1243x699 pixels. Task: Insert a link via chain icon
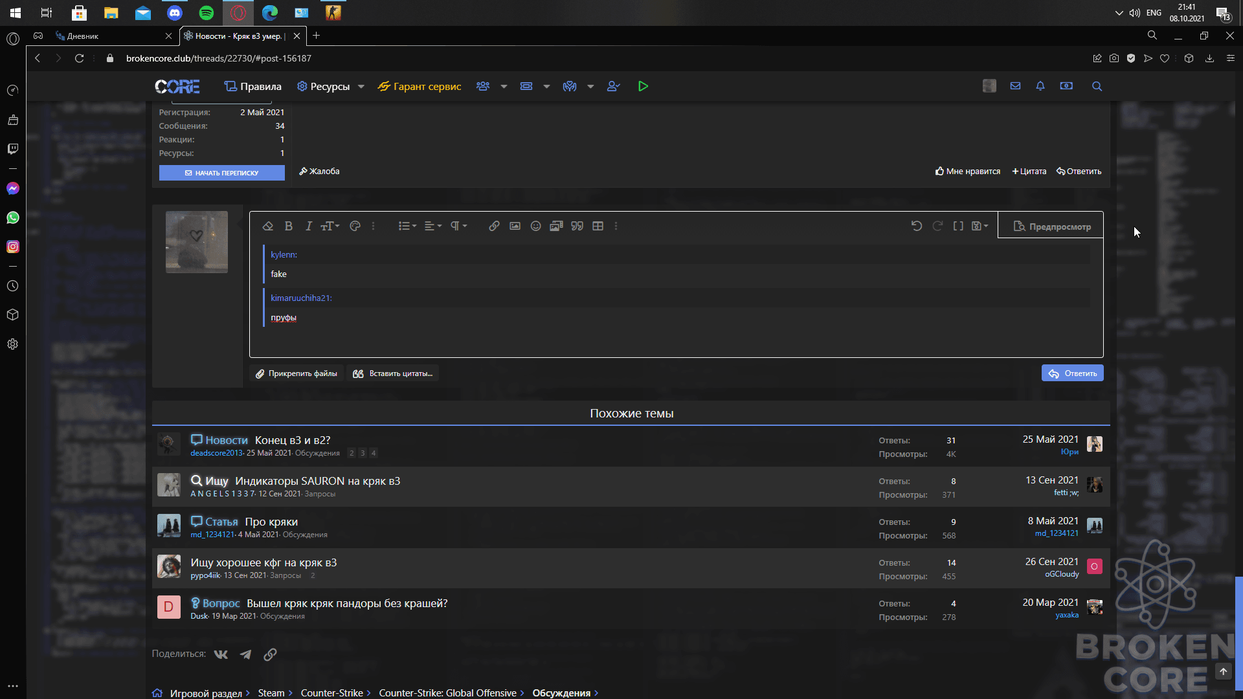[x=494, y=226]
